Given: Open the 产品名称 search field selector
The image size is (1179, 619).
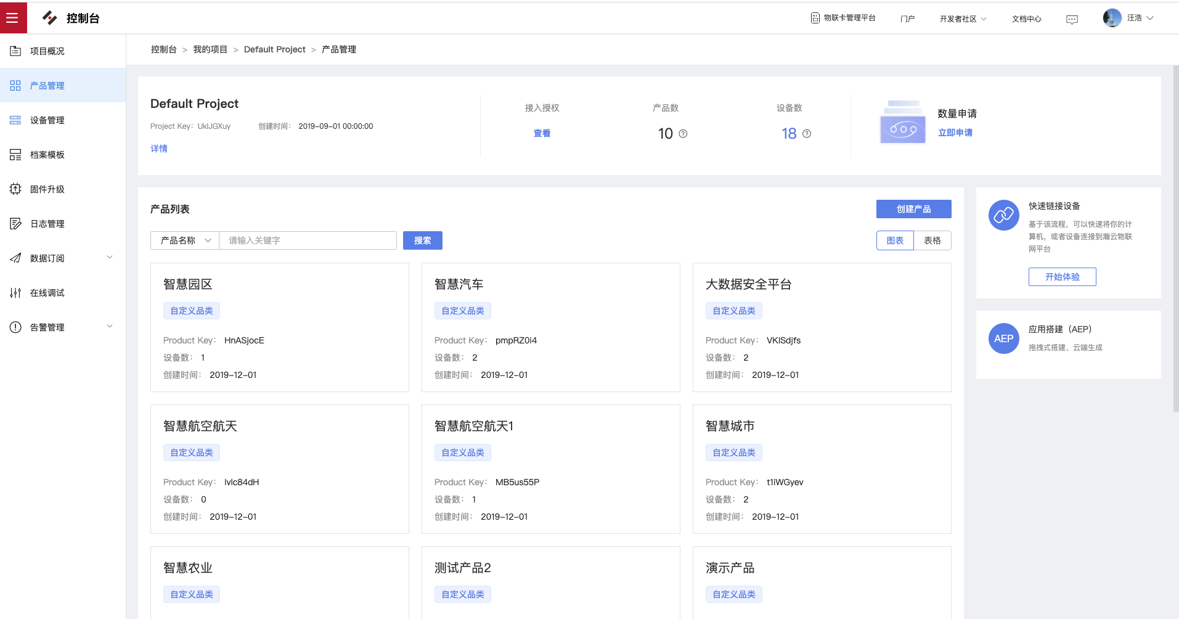Looking at the screenshot, I should coord(185,240).
